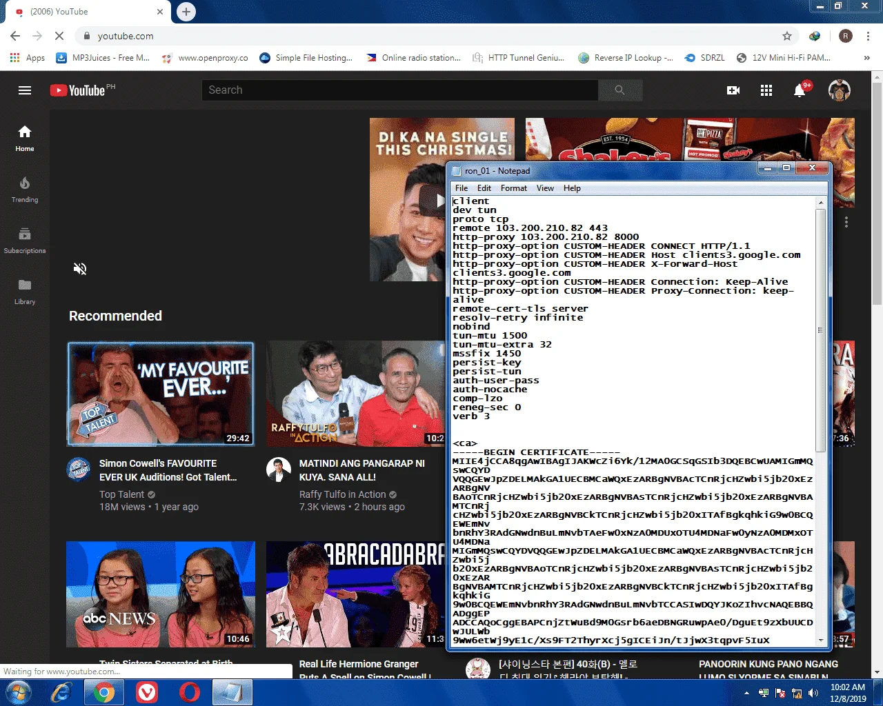Open a new Chrome tab
The width and height of the screenshot is (883, 706).
(x=186, y=12)
